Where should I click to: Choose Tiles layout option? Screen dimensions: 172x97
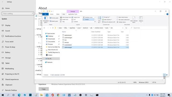(x=62, y=22)
